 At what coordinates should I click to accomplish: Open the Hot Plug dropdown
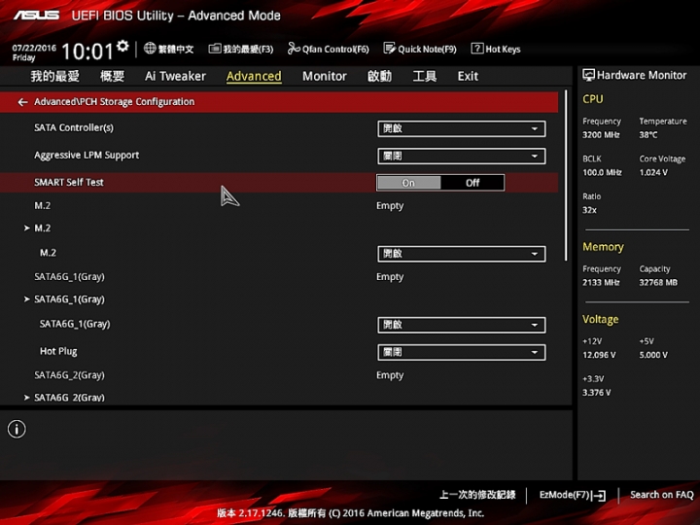pyautogui.click(x=461, y=352)
